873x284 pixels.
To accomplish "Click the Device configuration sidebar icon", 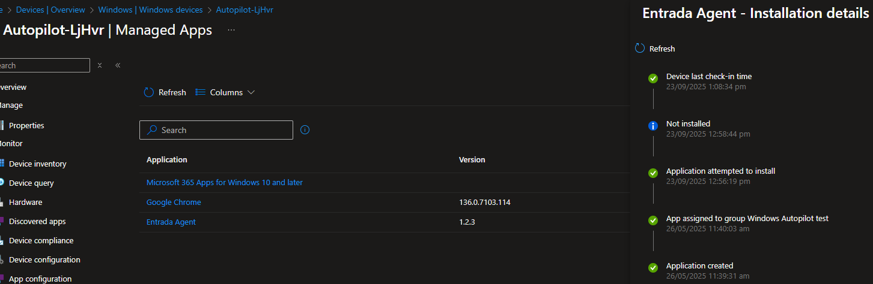I will (2, 259).
